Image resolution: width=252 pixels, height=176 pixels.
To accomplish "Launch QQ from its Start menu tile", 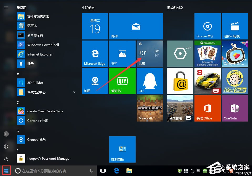I will click(150, 81).
